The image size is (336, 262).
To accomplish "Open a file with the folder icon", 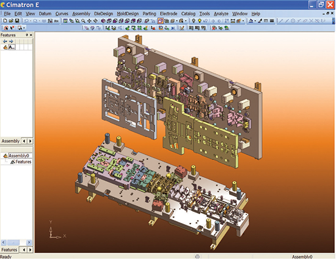I will pyautogui.click(x=11, y=21).
